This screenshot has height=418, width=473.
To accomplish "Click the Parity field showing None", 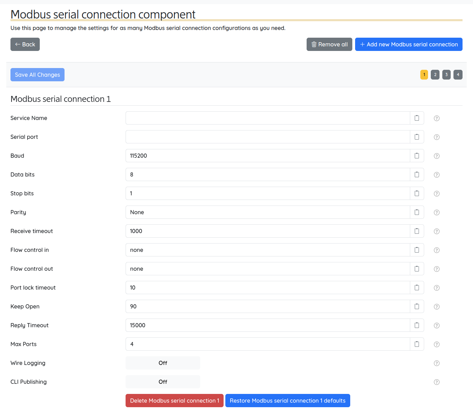I will pyautogui.click(x=268, y=212).
